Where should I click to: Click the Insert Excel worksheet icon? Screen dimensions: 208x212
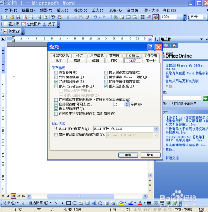pos(135,17)
